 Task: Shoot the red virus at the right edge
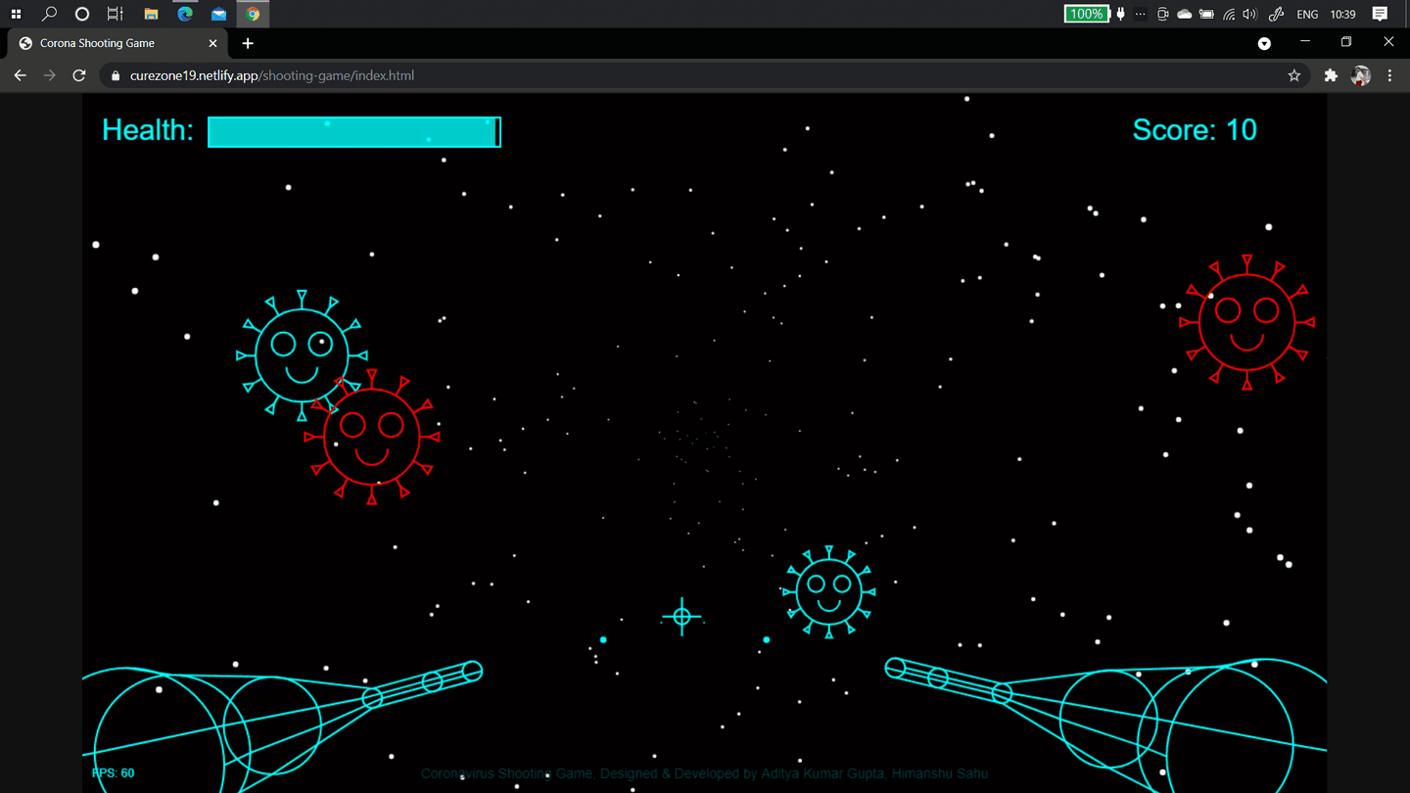point(1246,322)
